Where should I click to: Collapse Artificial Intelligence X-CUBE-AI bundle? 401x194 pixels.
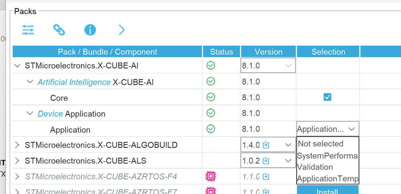tap(30, 82)
